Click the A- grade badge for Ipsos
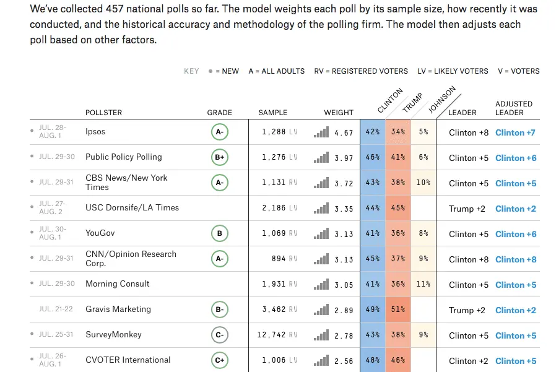The image size is (556, 372). coord(219,132)
